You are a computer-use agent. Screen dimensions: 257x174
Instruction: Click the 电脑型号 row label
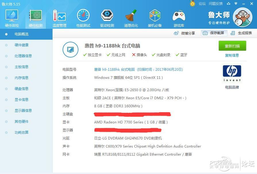coord(69,69)
